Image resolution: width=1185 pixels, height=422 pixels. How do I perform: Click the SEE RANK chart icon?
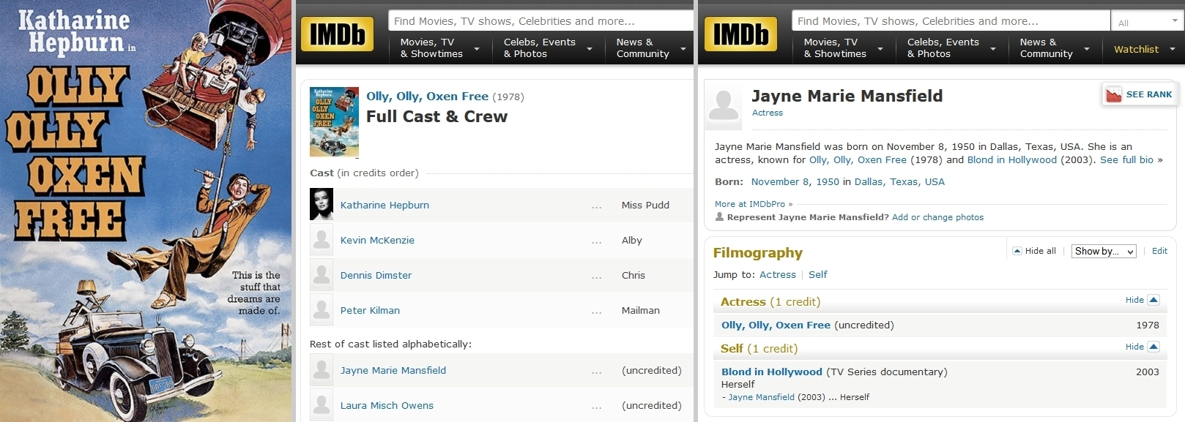(x=1114, y=94)
